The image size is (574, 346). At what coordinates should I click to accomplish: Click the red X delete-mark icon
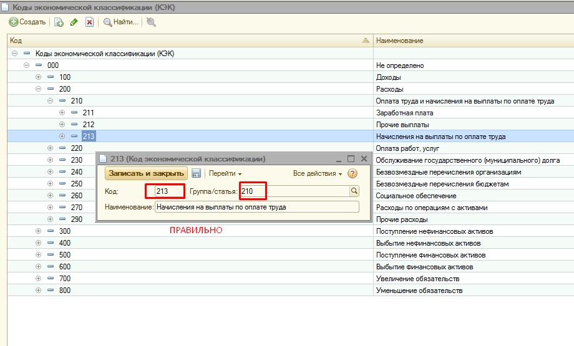point(89,22)
